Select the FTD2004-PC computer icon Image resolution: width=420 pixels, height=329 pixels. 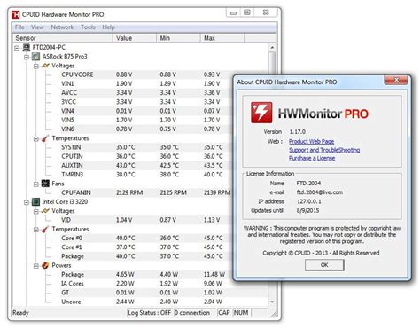[27, 47]
